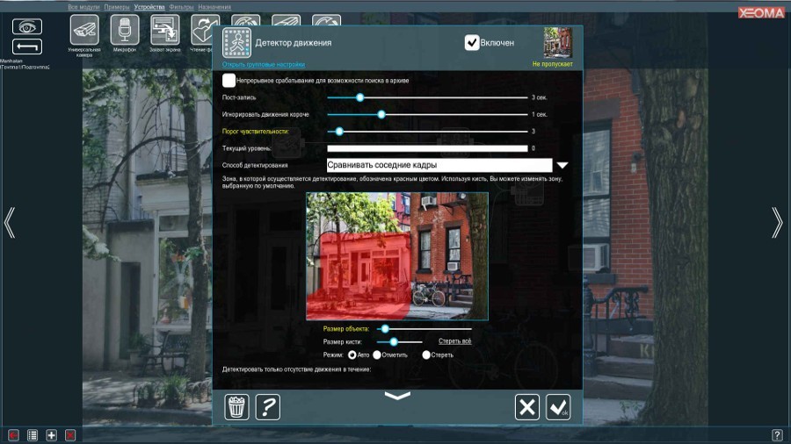Screen dimensions: 791x444
Task: Enable the Непрерывное срабатывание checkbox
Action: [x=229, y=80]
